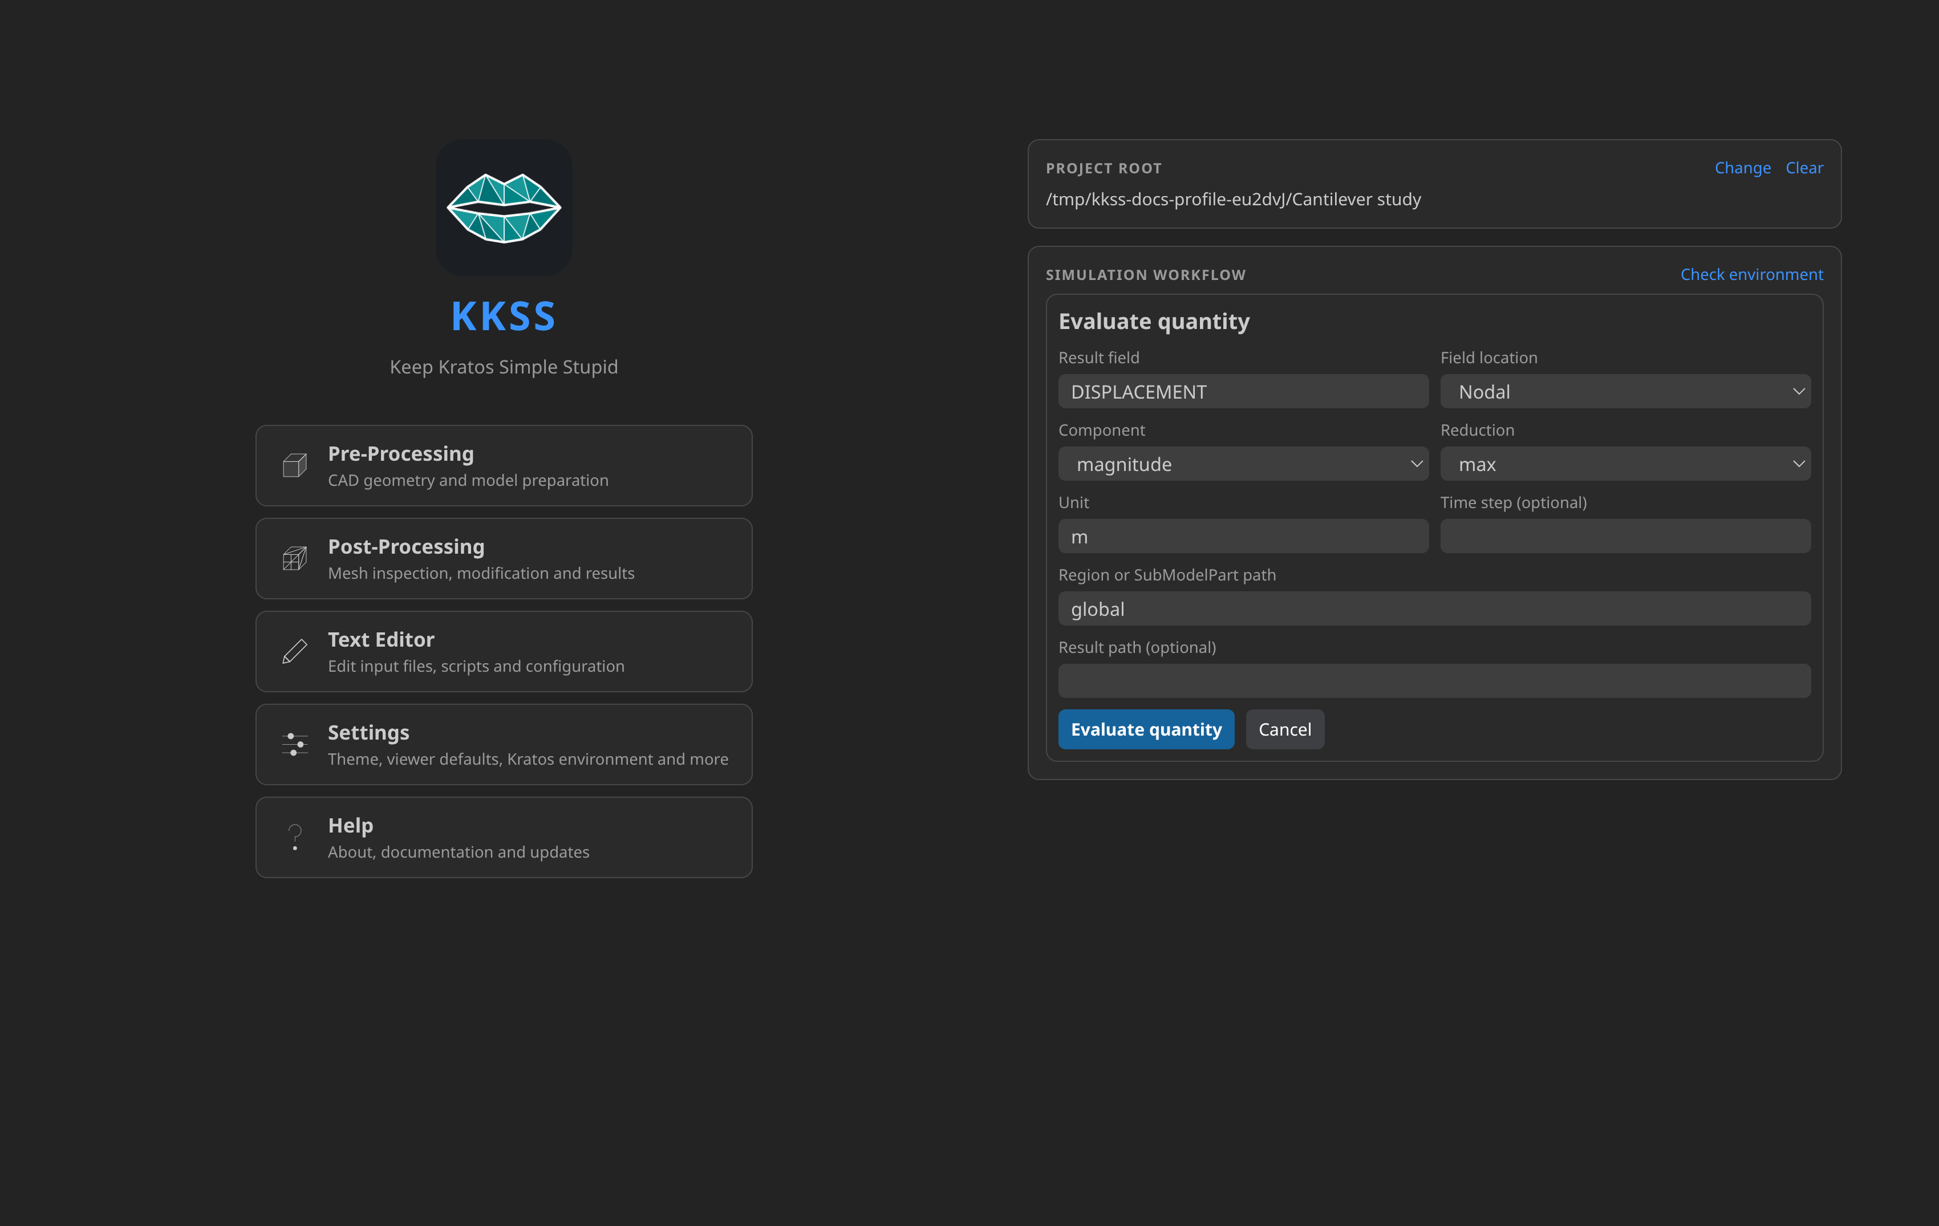The width and height of the screenshot is (1939, 1226).
Task: Click the Settings sliders icon
Action: tap(295, 745)
